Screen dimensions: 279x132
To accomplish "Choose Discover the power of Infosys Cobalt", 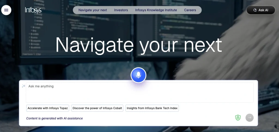I will 97,108.
